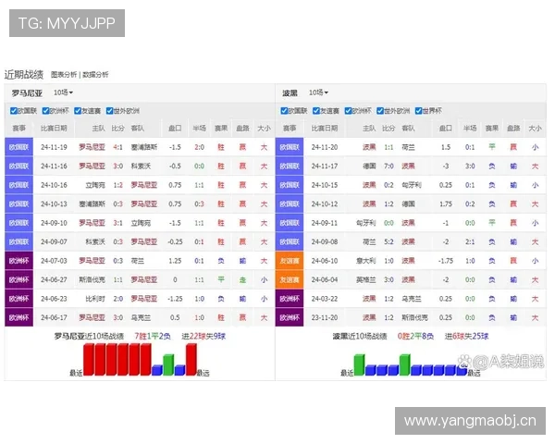Click the 半场 header in the 波黑 table
Viewport: 555px width, 444px height.
coord(470,129)
